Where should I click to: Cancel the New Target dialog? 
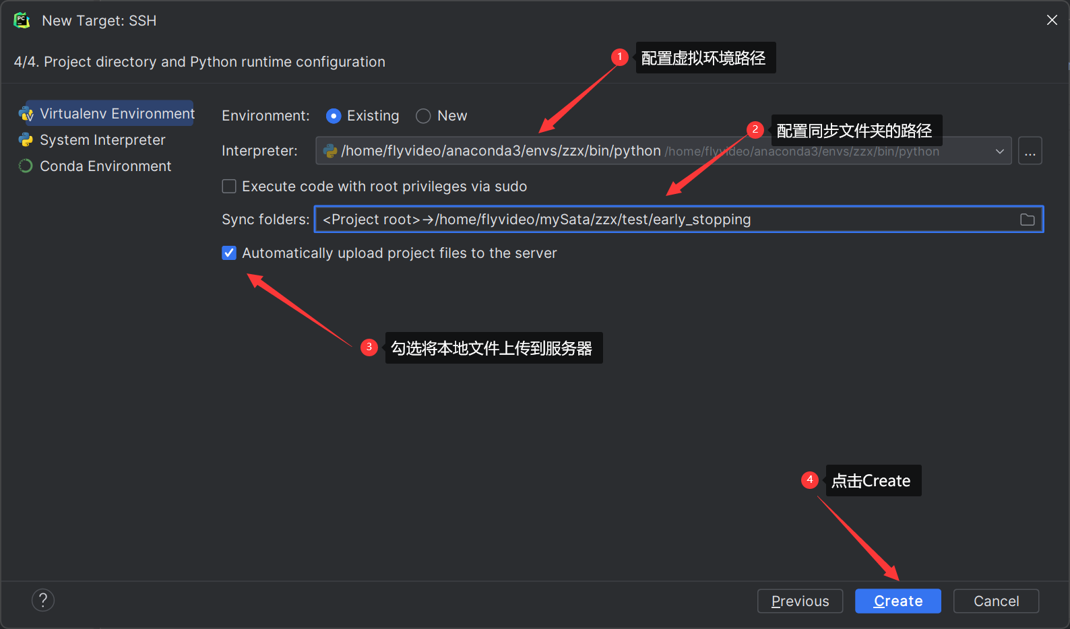[997, 601]
